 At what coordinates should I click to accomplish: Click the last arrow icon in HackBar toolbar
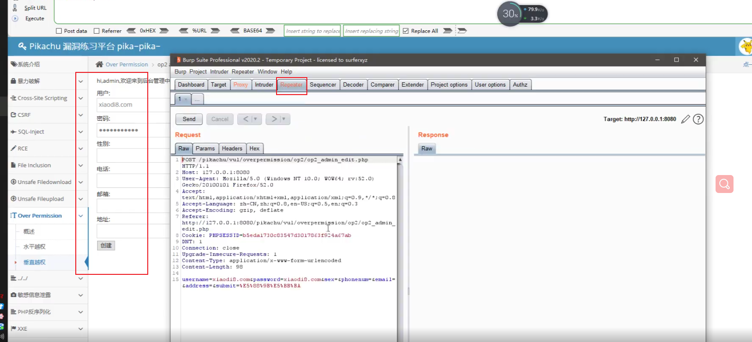pyautogui.click(x=462, y=31)
